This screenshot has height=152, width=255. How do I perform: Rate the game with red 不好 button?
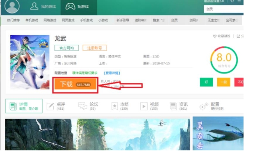pyautogui.click(x=239, y=82)
